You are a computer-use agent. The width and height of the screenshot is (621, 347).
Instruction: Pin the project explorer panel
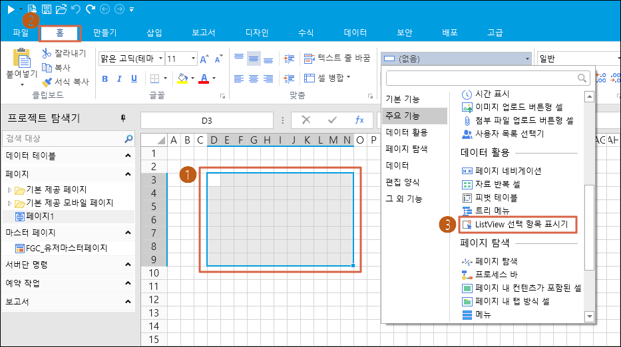click(x=122, y=118)
